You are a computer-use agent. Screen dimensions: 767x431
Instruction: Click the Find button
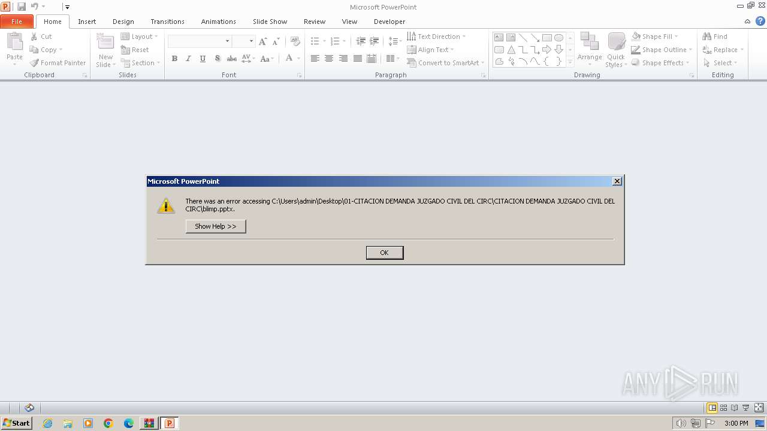pyautogui.click(x=715, y=37)
